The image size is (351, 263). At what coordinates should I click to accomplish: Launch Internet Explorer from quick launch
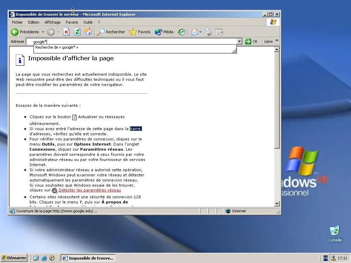pos(44,258)
